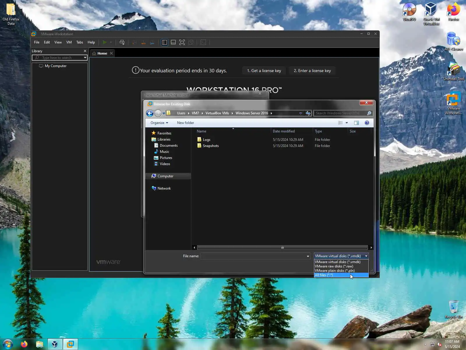
Task: Open the Library search options dropdown arrow
Action: tap(85, 58)
